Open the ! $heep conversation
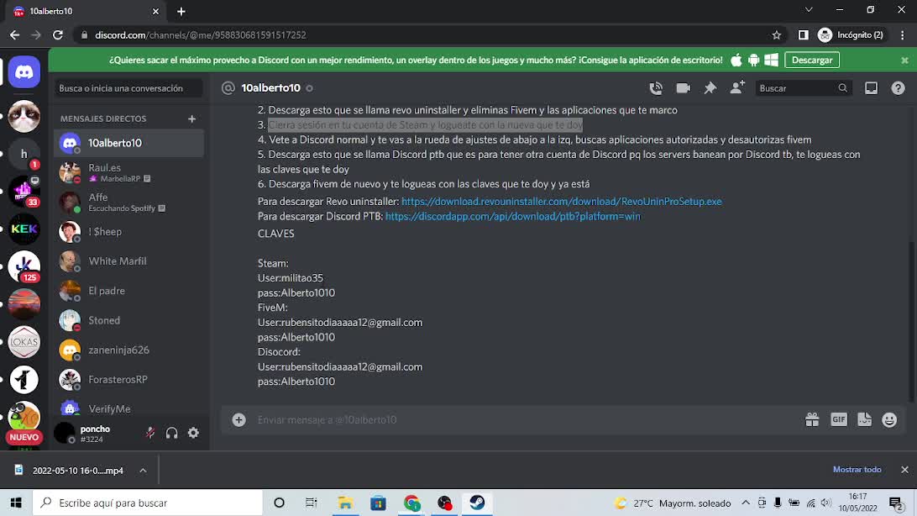 click(x=128, y=232)
